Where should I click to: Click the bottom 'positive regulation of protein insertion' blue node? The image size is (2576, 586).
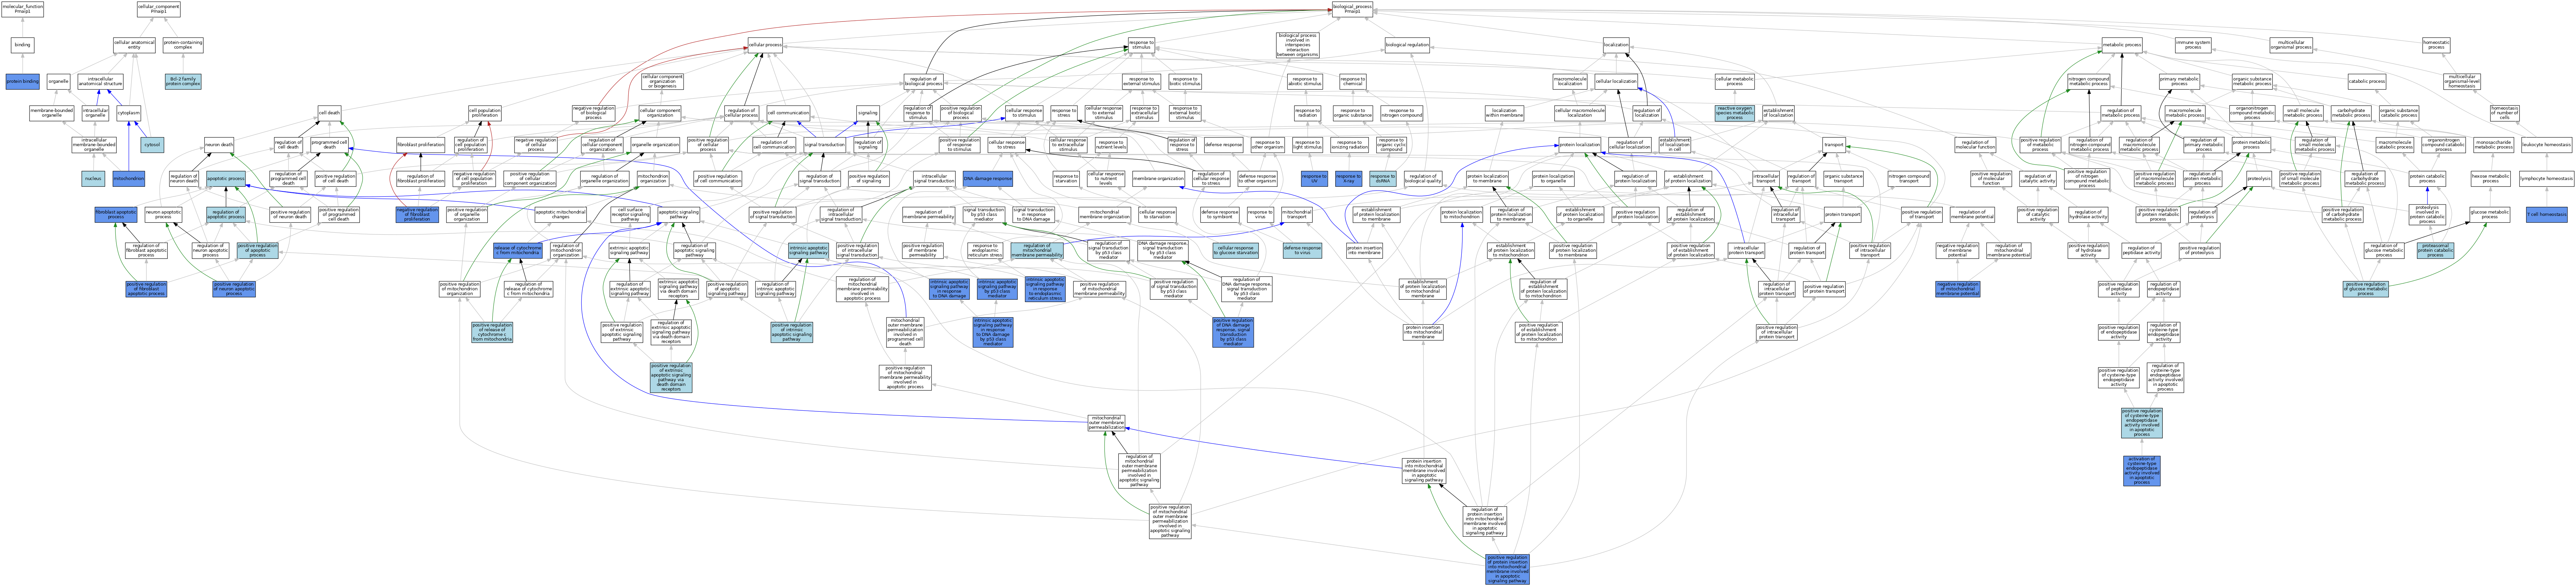(x=1507, y=569)
